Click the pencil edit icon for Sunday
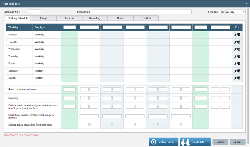The height and width of the screenshot is (147, 250). pyautogui.click(x=235, y=78)
